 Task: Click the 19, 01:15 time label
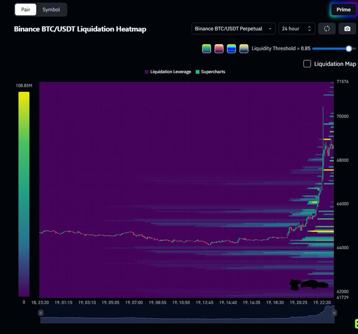tap(64, 302)
